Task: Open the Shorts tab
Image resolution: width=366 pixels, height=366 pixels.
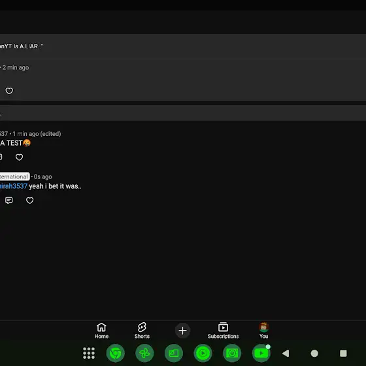Action: (x=142, y=331)
